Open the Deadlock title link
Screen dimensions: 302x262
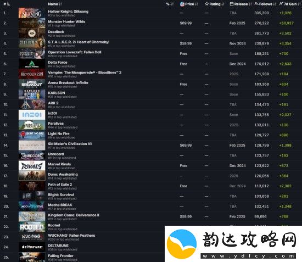[x=56, y=32]
